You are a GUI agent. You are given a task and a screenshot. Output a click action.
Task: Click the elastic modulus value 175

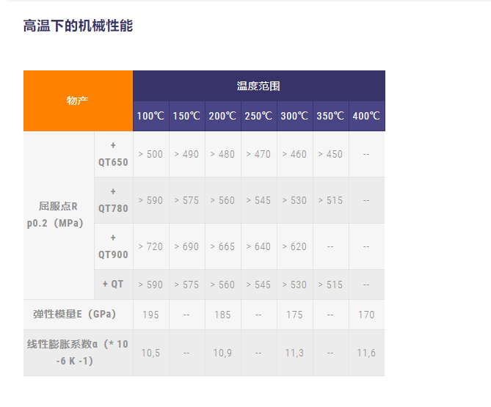(x=295, y=315)
